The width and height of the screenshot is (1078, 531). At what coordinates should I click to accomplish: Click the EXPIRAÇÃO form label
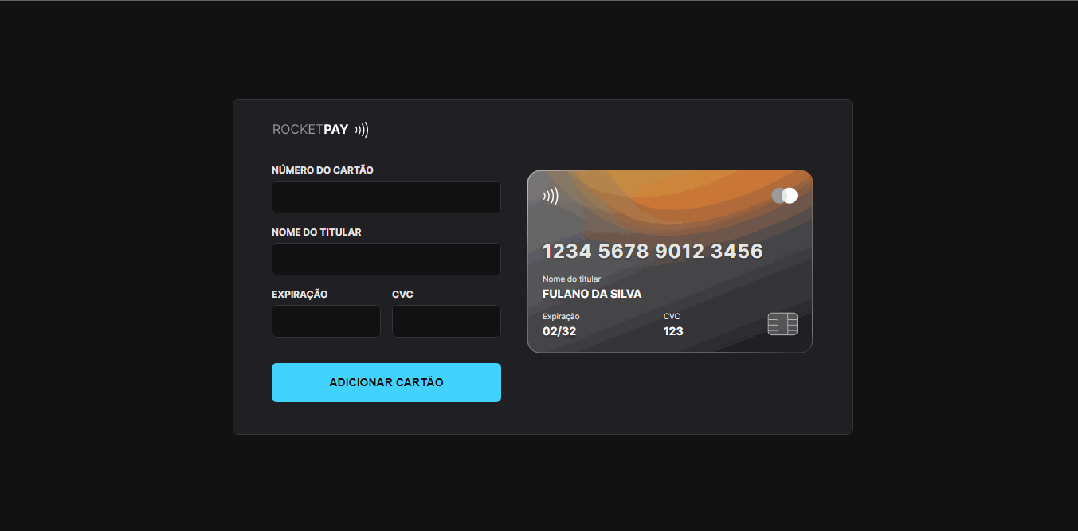300,295
